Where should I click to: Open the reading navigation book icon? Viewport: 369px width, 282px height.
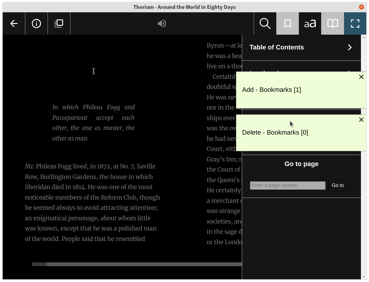pyautogui.click(x=332, y=23)
